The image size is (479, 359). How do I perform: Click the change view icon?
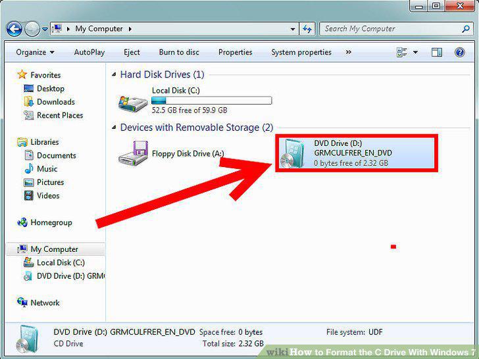(402, 52)
